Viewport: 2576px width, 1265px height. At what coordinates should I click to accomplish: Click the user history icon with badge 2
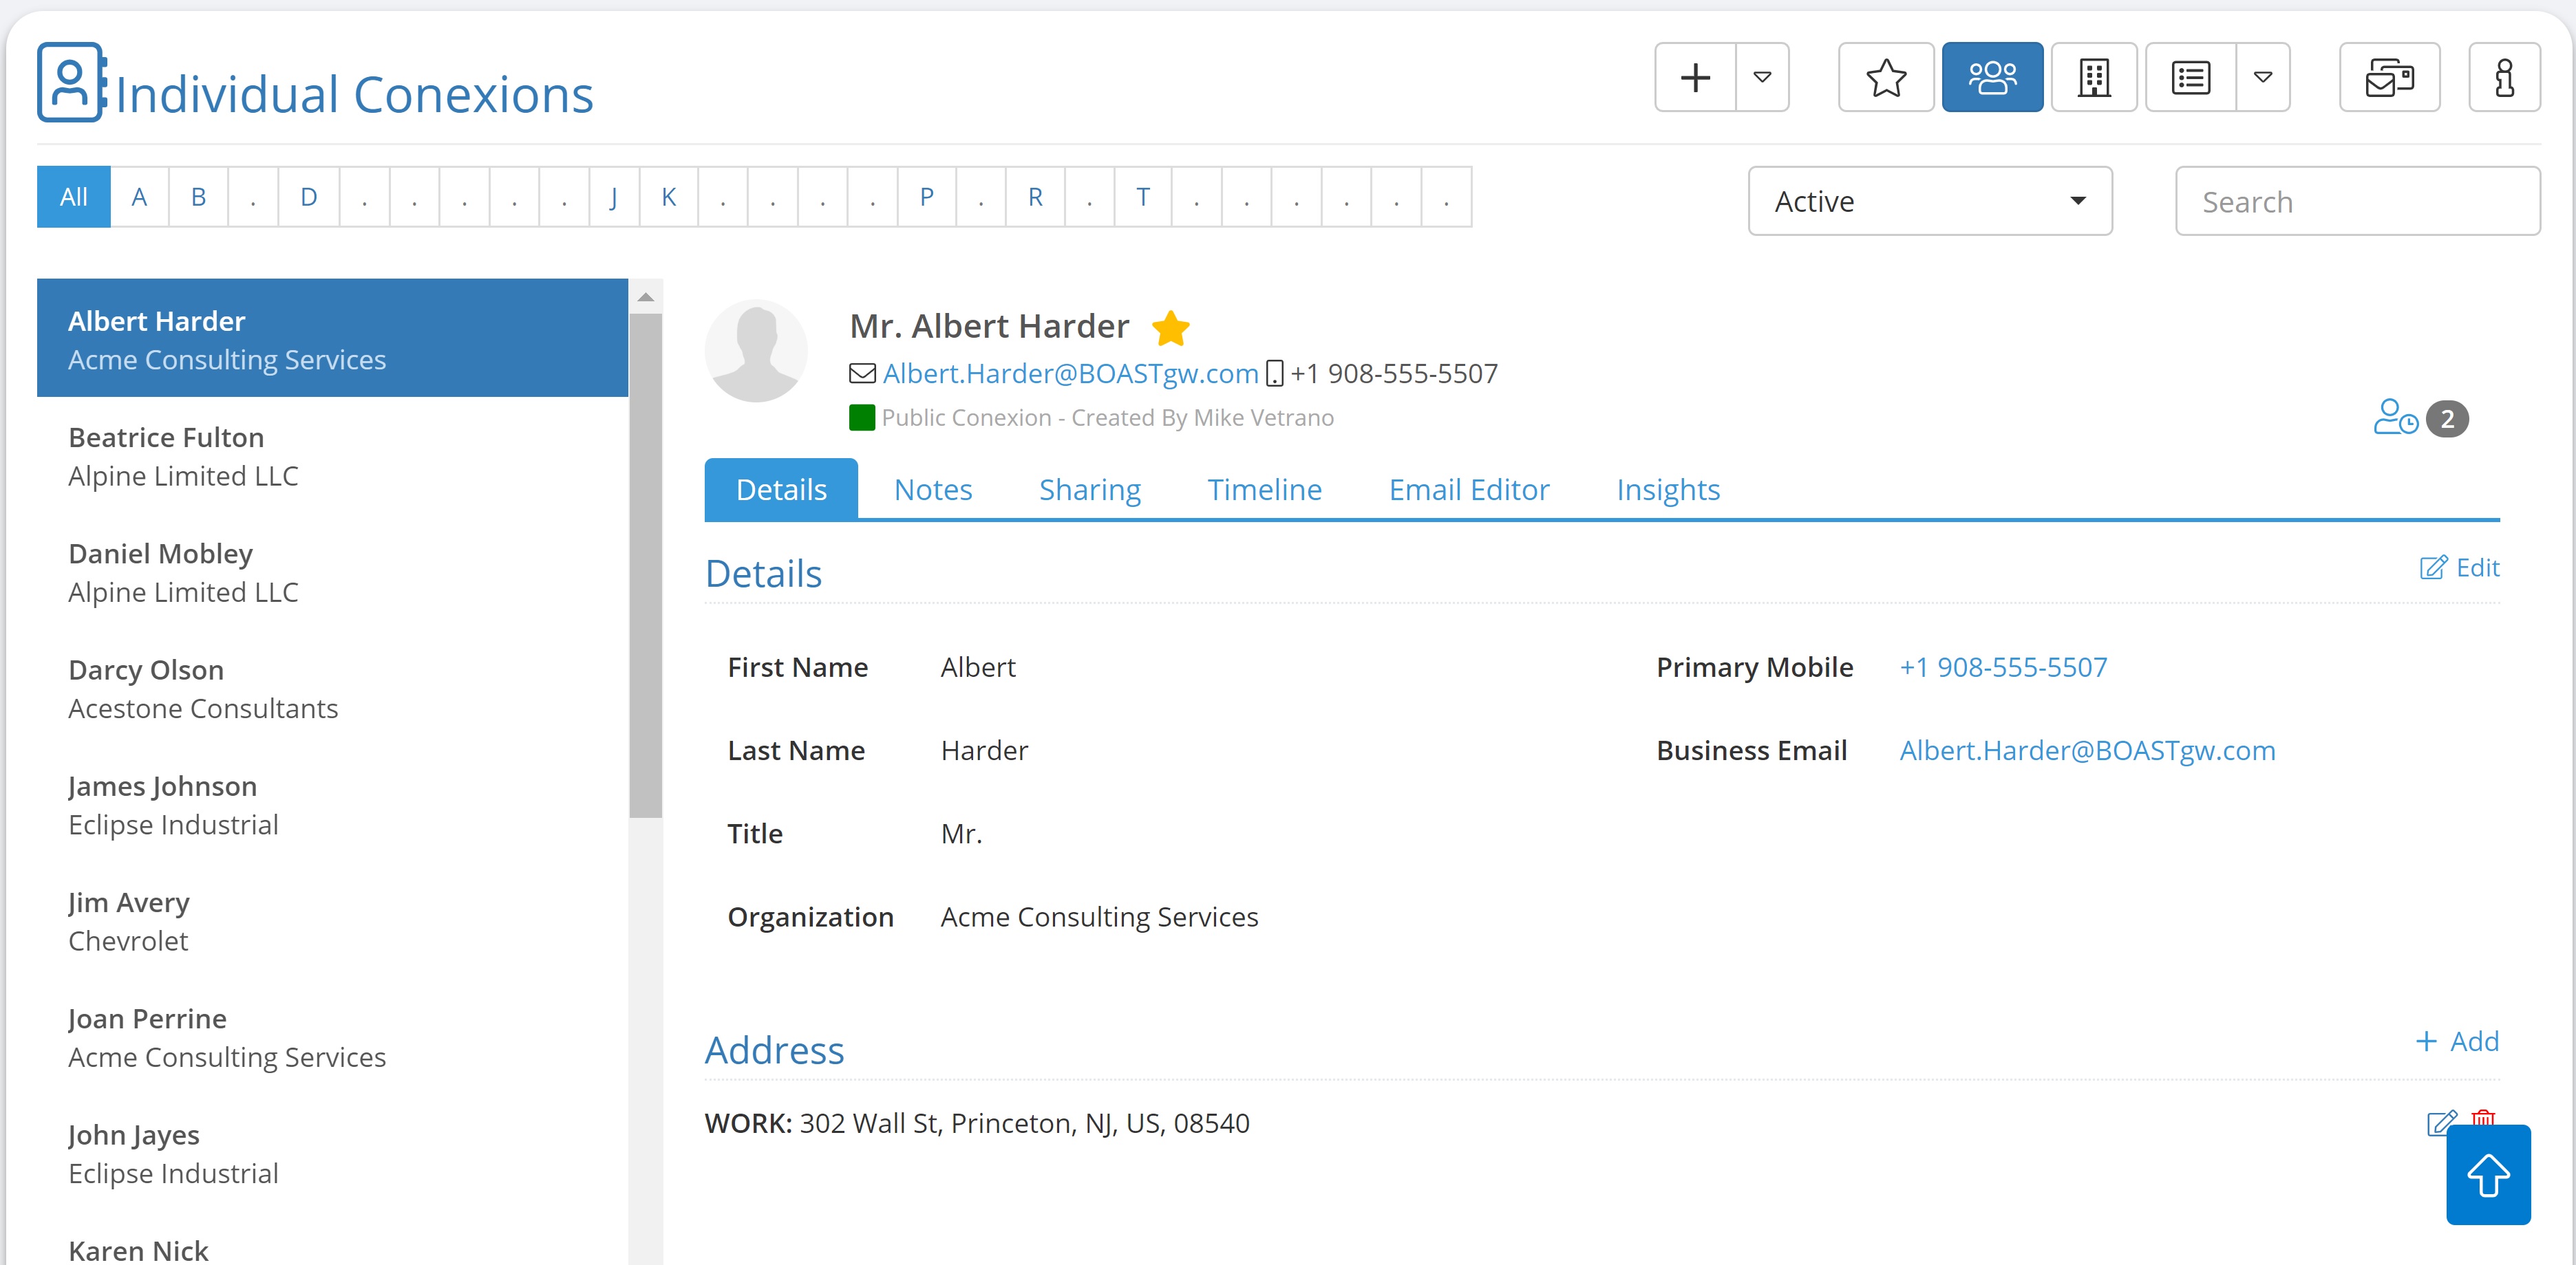2396,418
